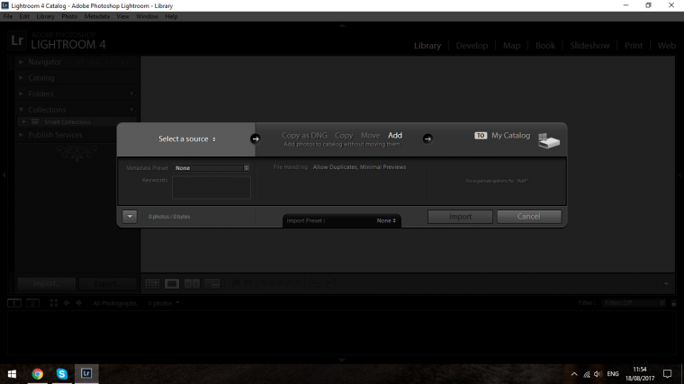Switch to the Slideshow module
Image resolution: width=684 pixels, height=384 pixels.
[589, 46]
